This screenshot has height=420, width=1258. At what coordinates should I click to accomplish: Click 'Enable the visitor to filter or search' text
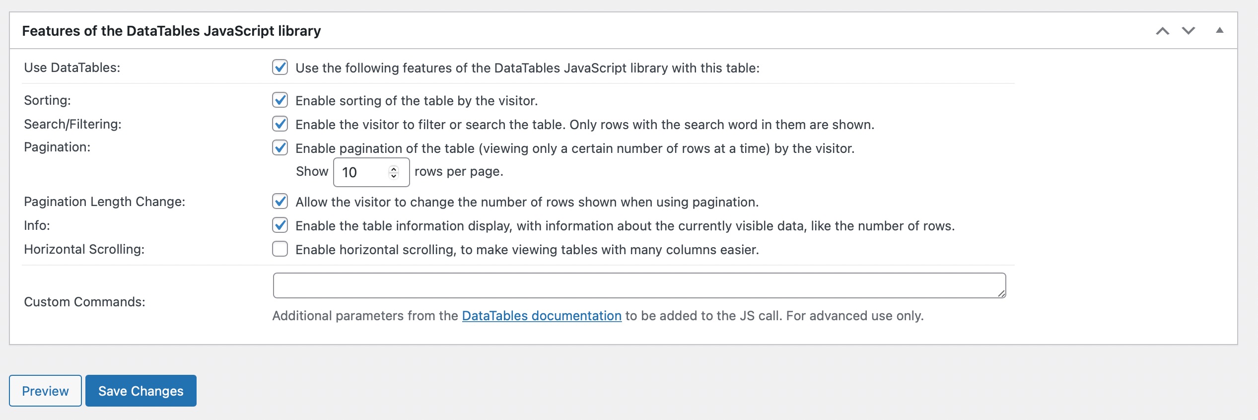[x=585, y=125]
